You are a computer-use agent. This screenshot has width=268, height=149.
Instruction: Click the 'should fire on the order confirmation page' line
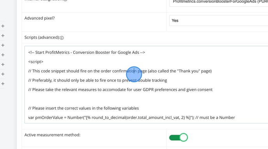[x=120, y=71]
